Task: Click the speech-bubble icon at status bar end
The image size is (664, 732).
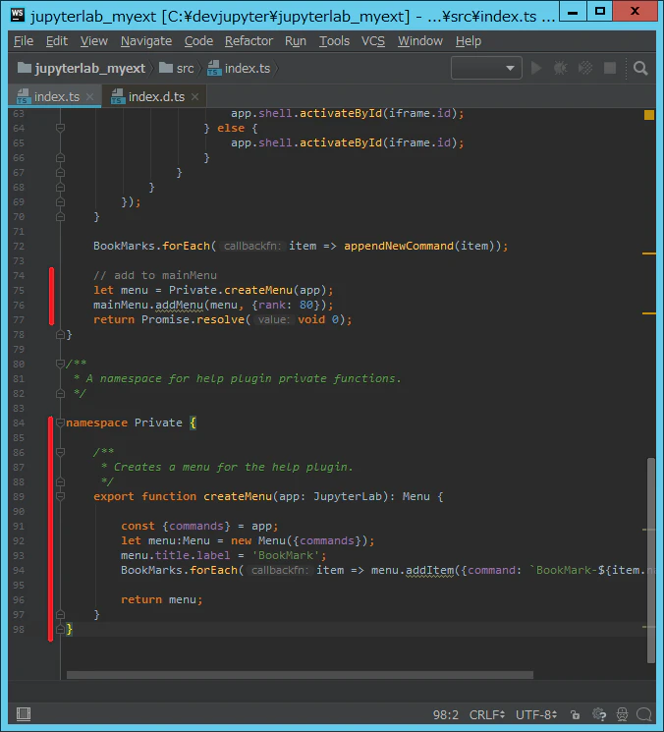Action: [644, 714]
